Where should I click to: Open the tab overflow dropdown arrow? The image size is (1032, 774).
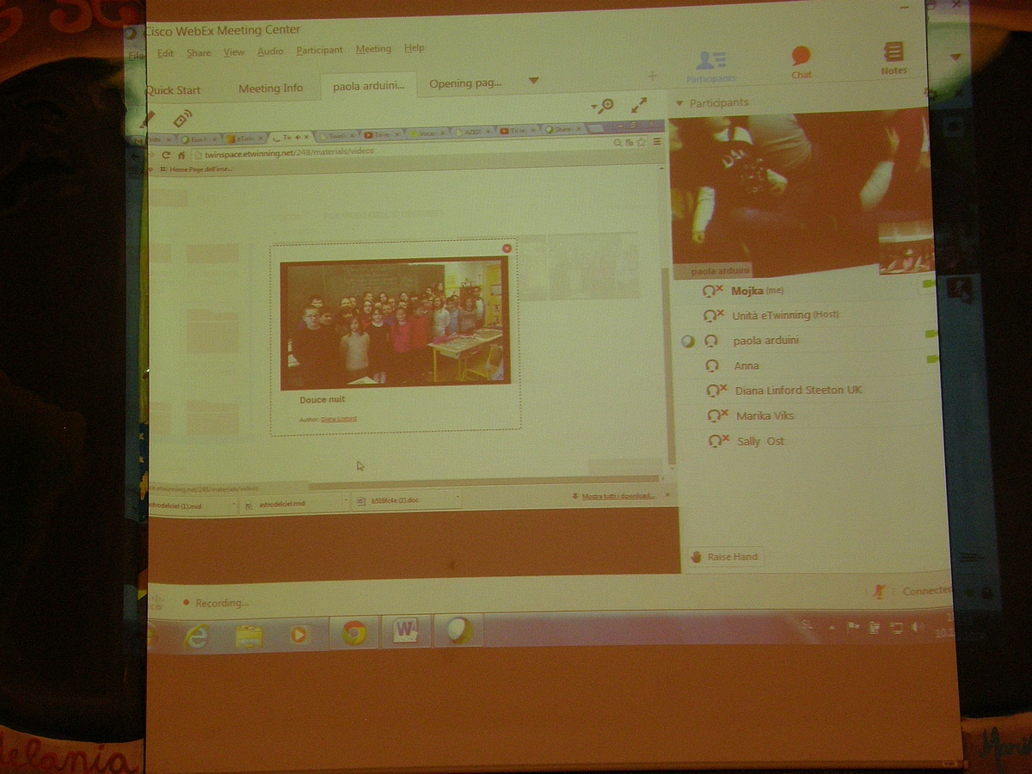pyautogui.click(x=533, y=81)
